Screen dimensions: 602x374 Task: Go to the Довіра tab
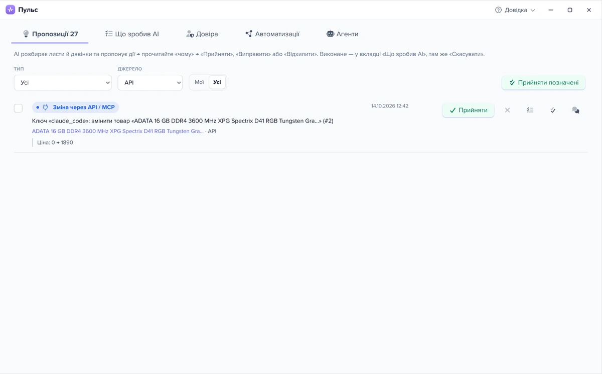tap(202, 34)
